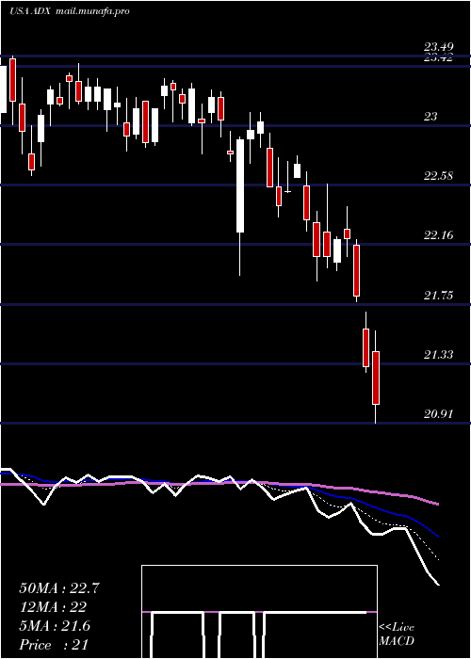This screenshot has width=471, height=659.
Task: Click the '12MA : 22' reading
Action: pyautogui.click(x=53, y=607)
